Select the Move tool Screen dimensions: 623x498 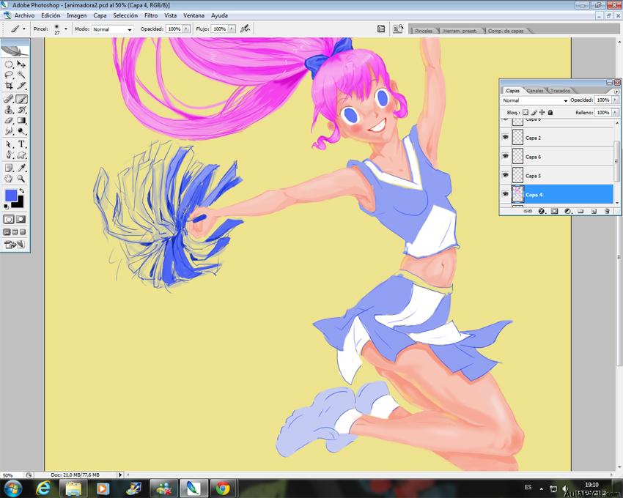coord(21,64)
